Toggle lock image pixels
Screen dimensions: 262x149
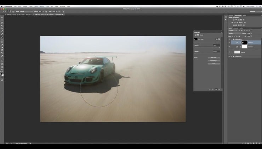tap(235, 36)
